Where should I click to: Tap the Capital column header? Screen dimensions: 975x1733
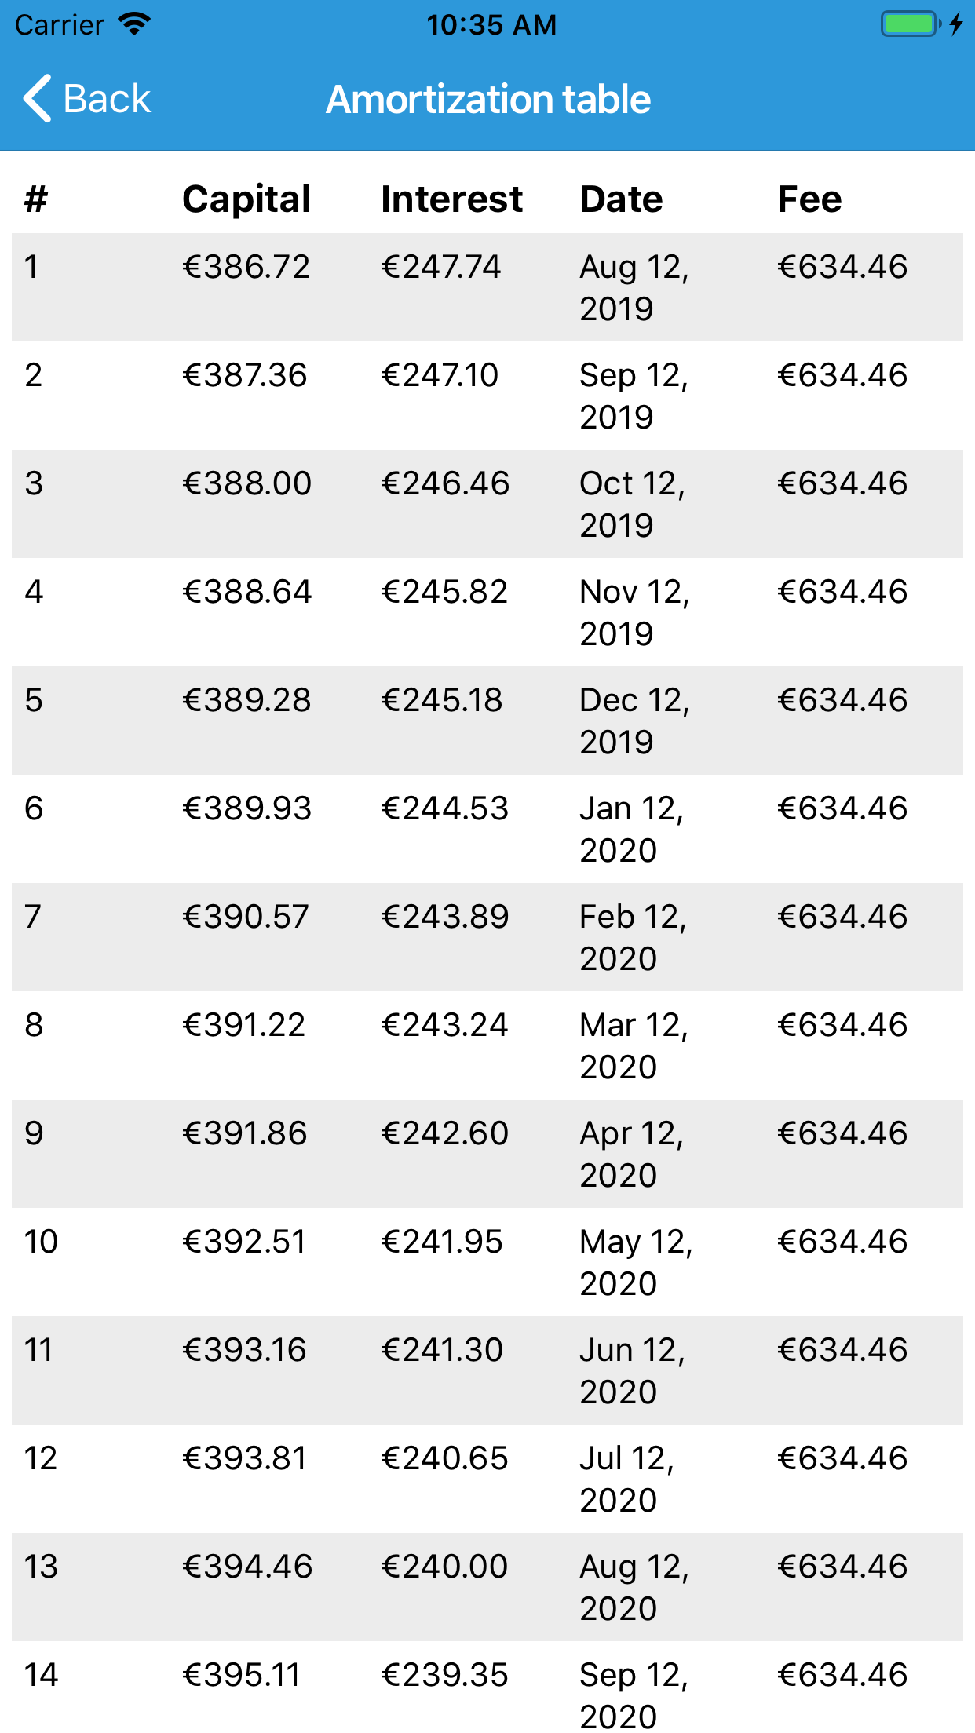click(246, 199)
